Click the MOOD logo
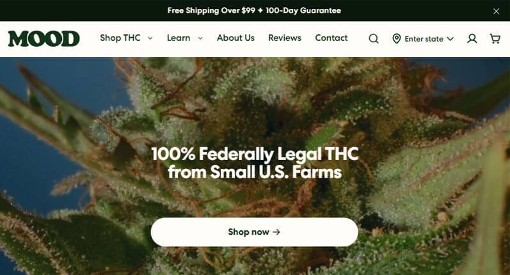Image resolution: width=510 pixels, height=275 pixels. pyautogui.click(x=44, y=38)
